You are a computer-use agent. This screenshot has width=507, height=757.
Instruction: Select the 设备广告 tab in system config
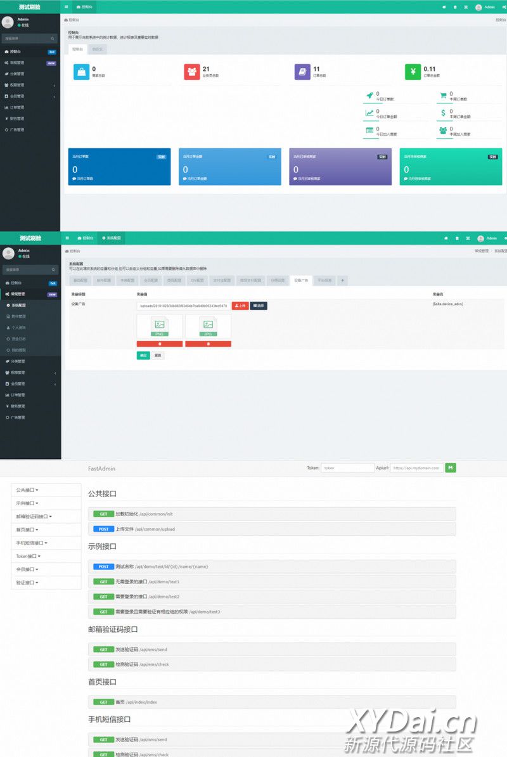301,280
